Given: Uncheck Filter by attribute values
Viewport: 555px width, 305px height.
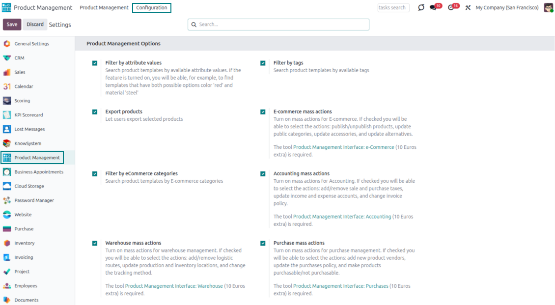Looking at the screenshot, I should [x=95, y=63].
